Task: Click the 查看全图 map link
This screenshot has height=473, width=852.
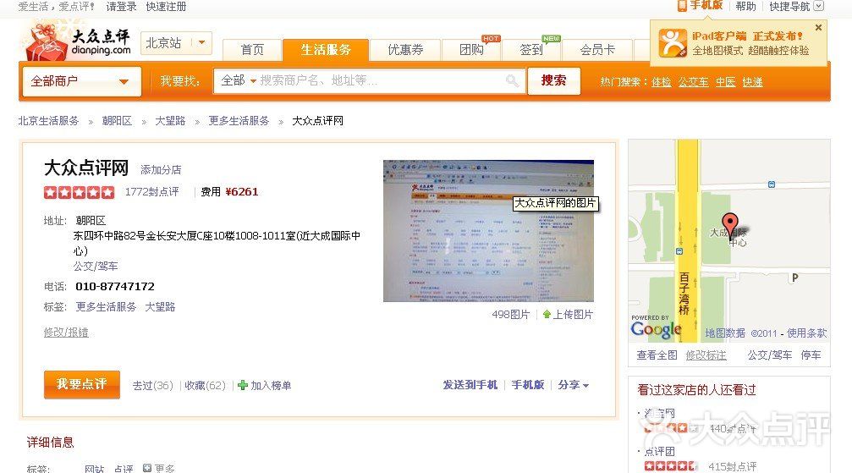Action: point(657,355)
